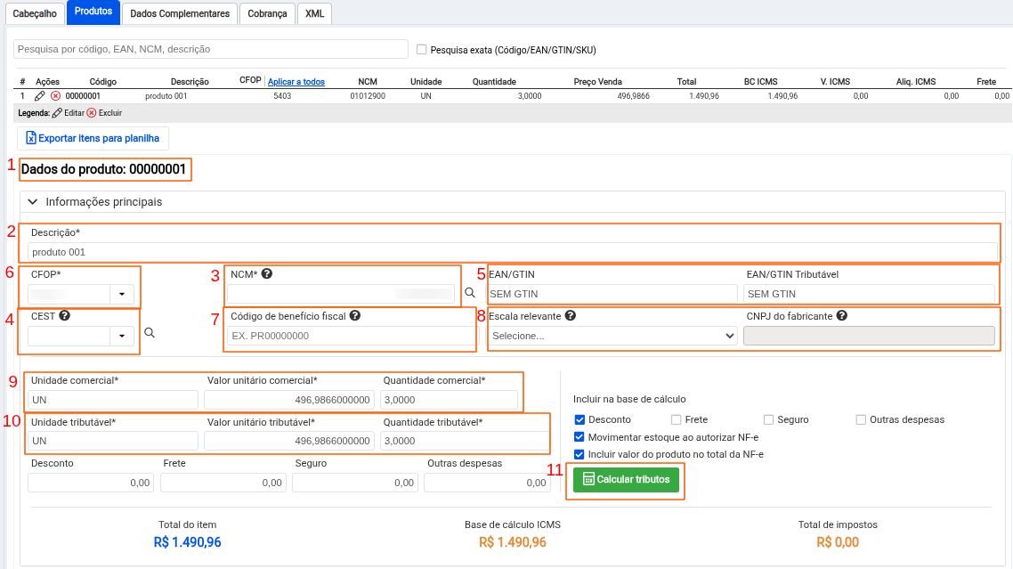The width and height of the screenshot is (1013, 569).
Task: Click the red delete icon in product row
Action: (x=55, y=95)
